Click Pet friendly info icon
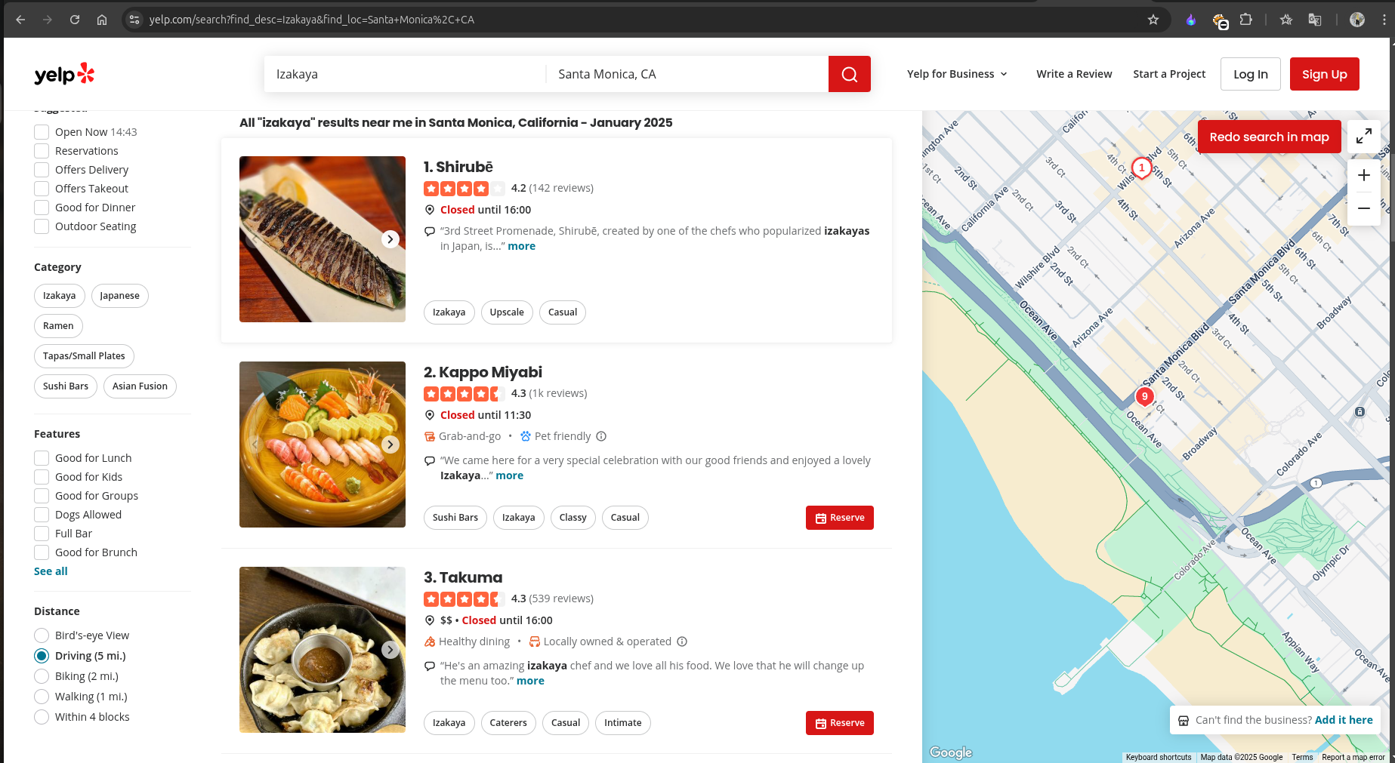This screenshot has height=763, width=1395. [601, 436]
